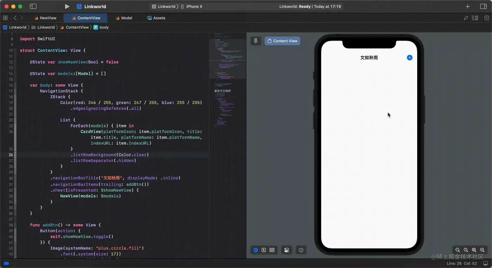Open the Assets tab

click(x=156, y=18)
